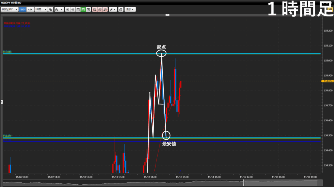Expand the drawing pen tool dropdown
Image resolution: width=334 pixels, height=187 pixels.
[x=113, y=9]
